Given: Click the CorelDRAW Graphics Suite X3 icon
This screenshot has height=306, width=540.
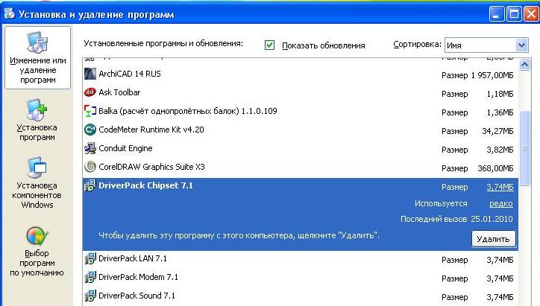Looking at the screenshot, I should [x=90, y=167].
